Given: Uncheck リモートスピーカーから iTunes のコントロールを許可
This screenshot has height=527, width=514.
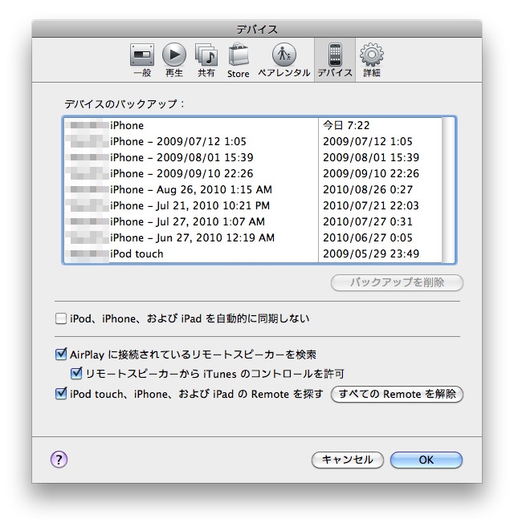Looking at the screenshot, I should (x=76, y=374).
